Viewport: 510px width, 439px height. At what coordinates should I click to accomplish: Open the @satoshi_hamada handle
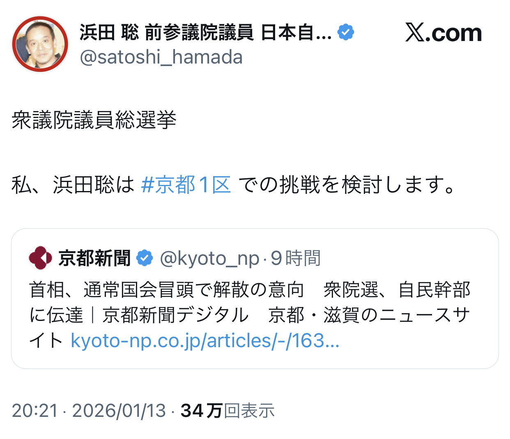point(161,57)
